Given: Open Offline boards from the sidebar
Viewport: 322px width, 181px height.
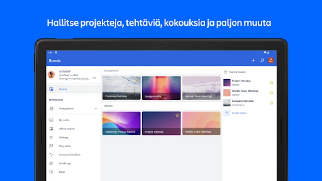Looking at the screenshot, I should (67, 129).
